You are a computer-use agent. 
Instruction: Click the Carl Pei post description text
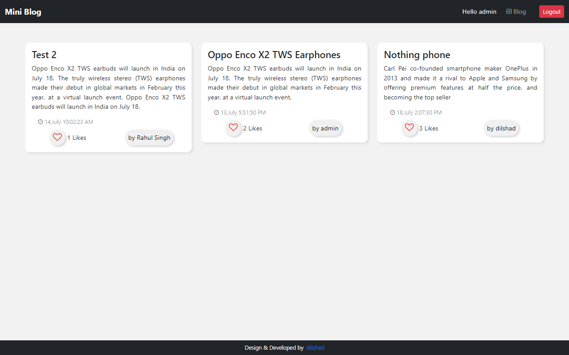point(461,83)
